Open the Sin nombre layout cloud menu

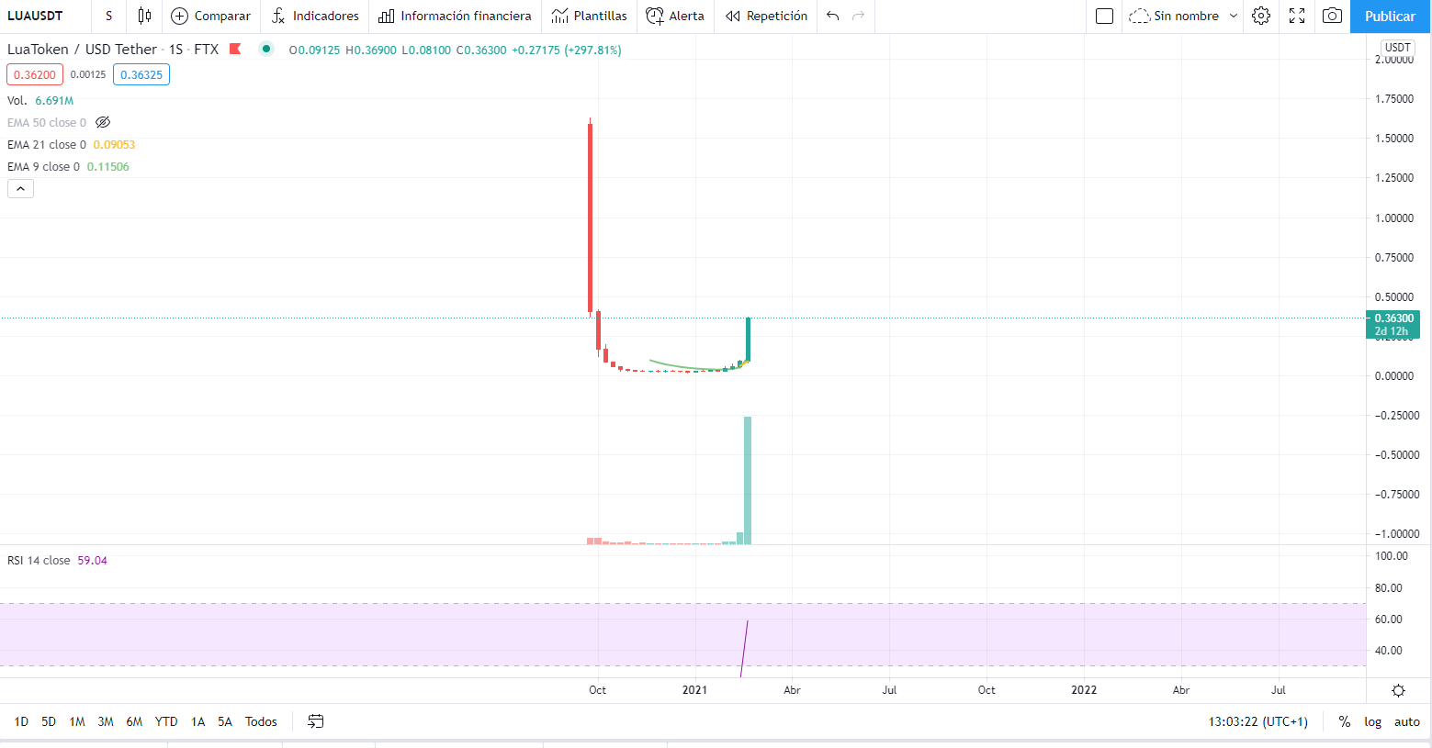[1183, 16]
